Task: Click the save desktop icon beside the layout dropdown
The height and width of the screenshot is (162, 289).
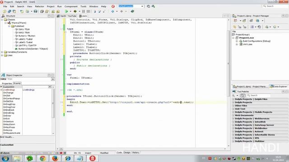Action: [149, 6]
